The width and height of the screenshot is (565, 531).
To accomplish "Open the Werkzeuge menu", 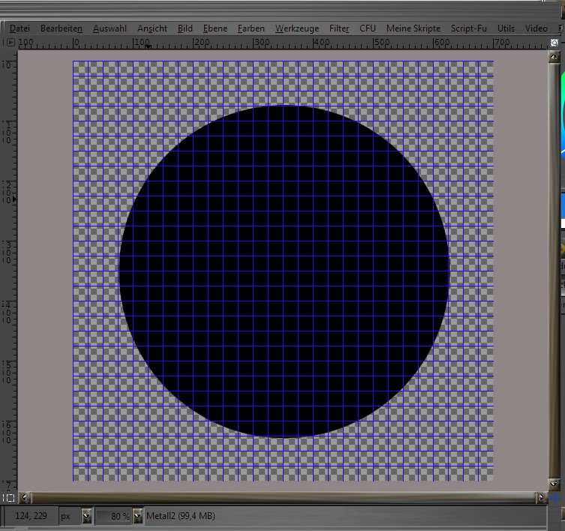I will point(296,28).
